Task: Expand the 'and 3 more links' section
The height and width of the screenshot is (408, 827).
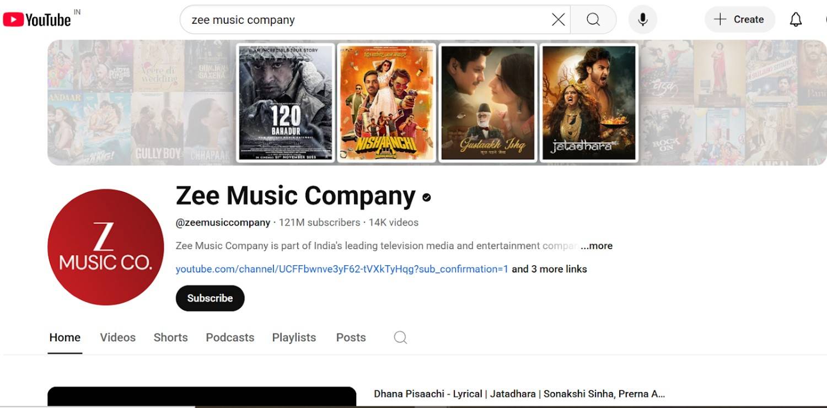Action: click(549, 269)
